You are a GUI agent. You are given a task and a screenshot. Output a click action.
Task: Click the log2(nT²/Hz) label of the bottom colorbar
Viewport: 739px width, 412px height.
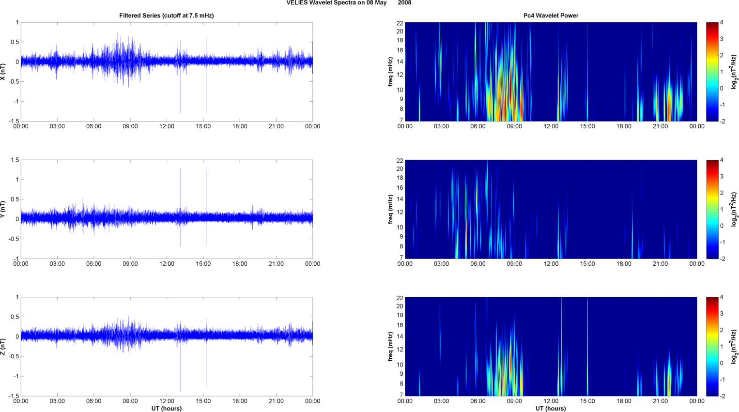tap(734, 347)
